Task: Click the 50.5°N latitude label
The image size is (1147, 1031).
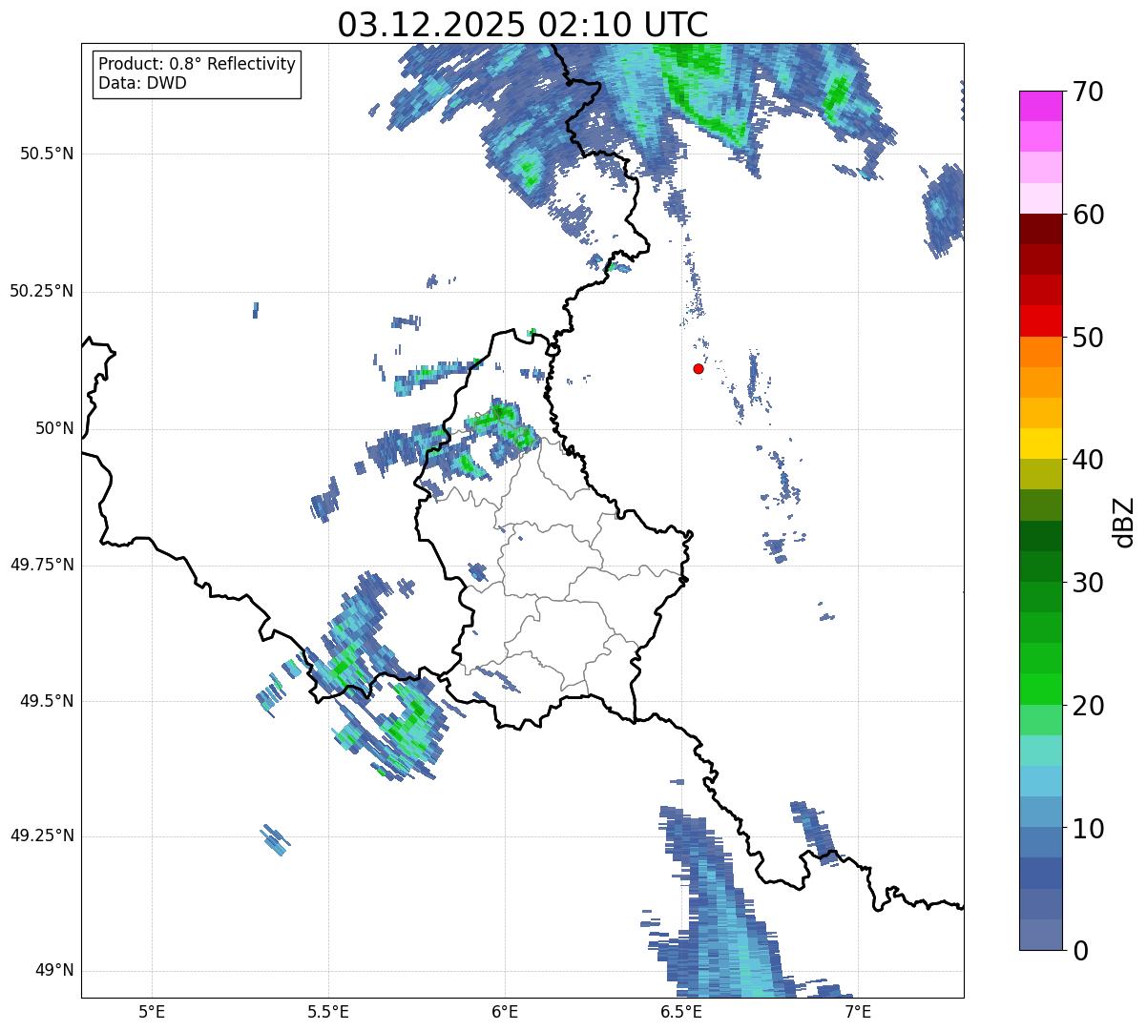Action: coord(47,154)
